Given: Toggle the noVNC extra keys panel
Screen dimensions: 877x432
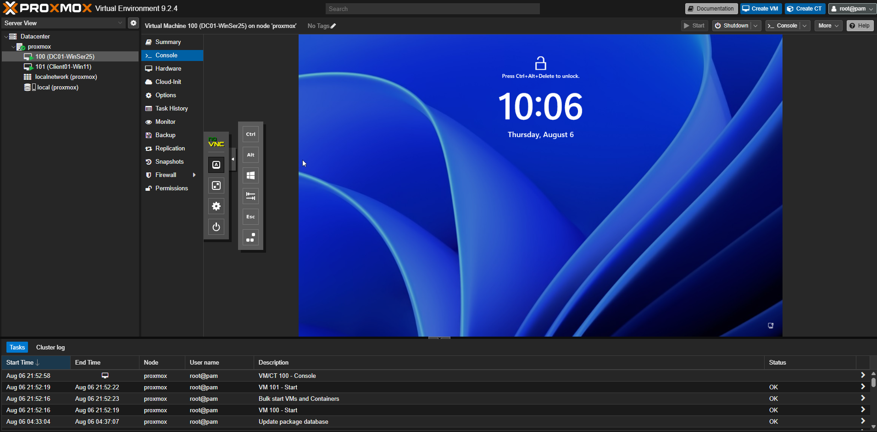Looking at the screenshot, I should click(x=216, y=165).
